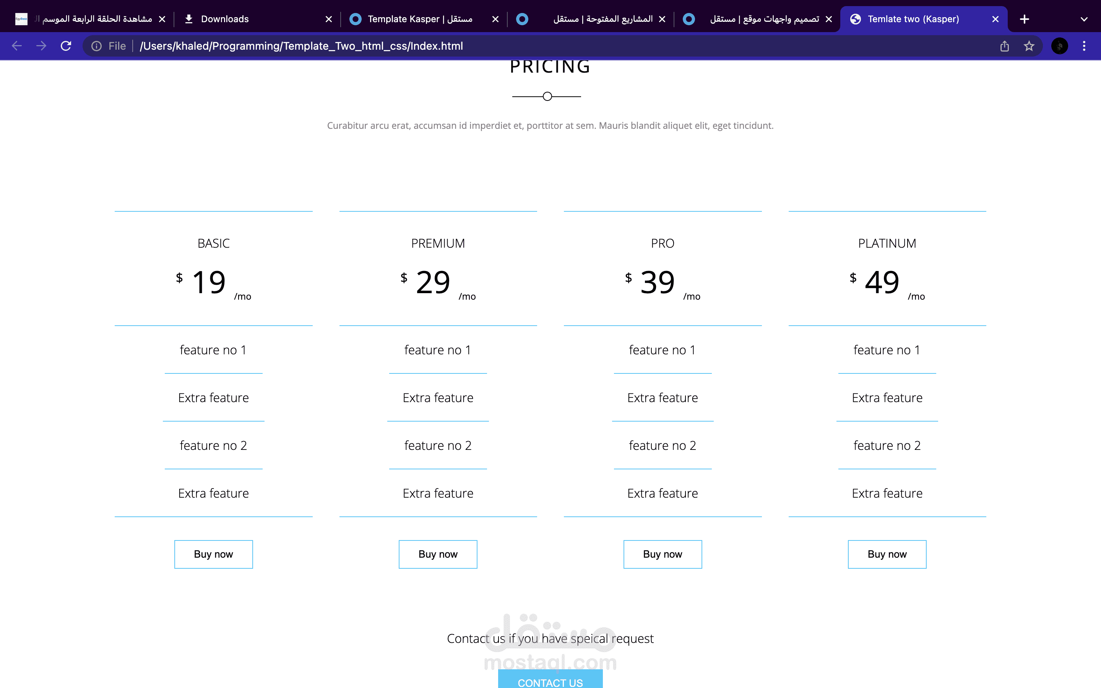Open the profile avatar menu
This screenshot has height=688, width=1101.
point(1060,46)
